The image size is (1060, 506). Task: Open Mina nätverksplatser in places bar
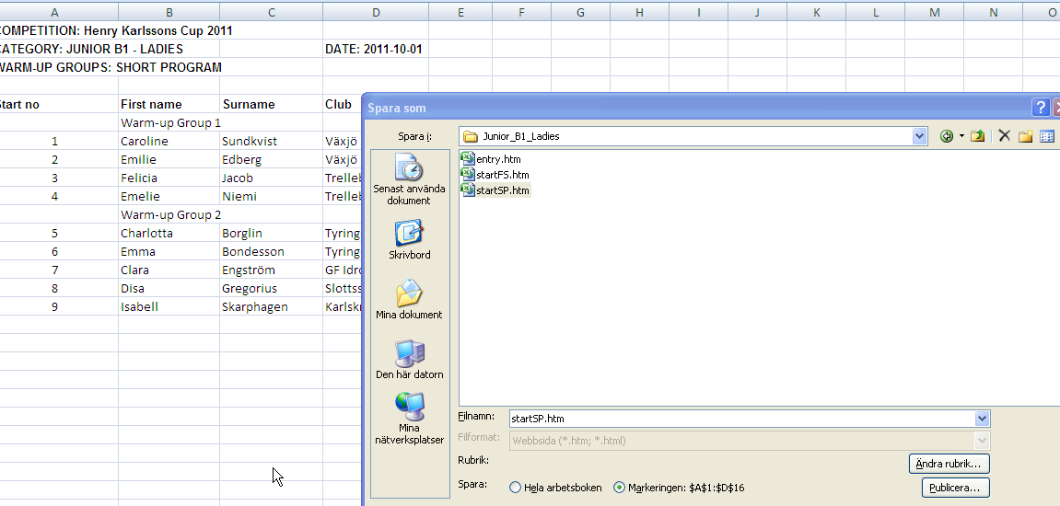(409, 419)
